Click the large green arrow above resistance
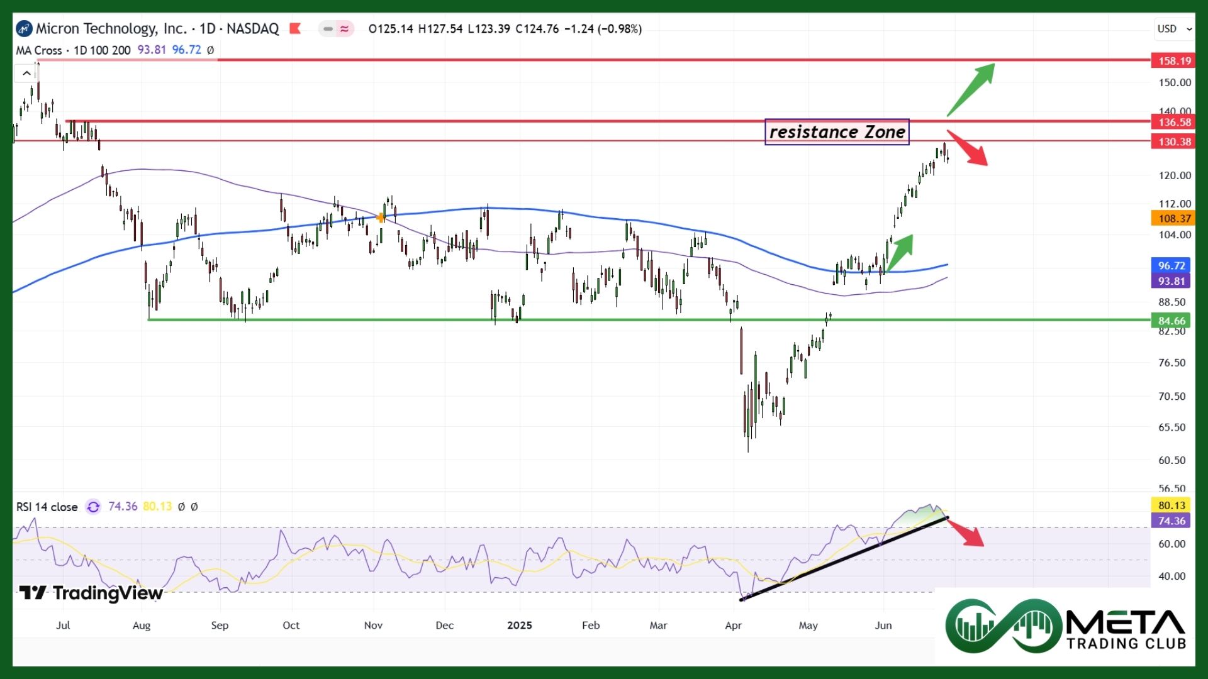The height and width of the screenshot is (679, 1208). [x=972, y=89]
